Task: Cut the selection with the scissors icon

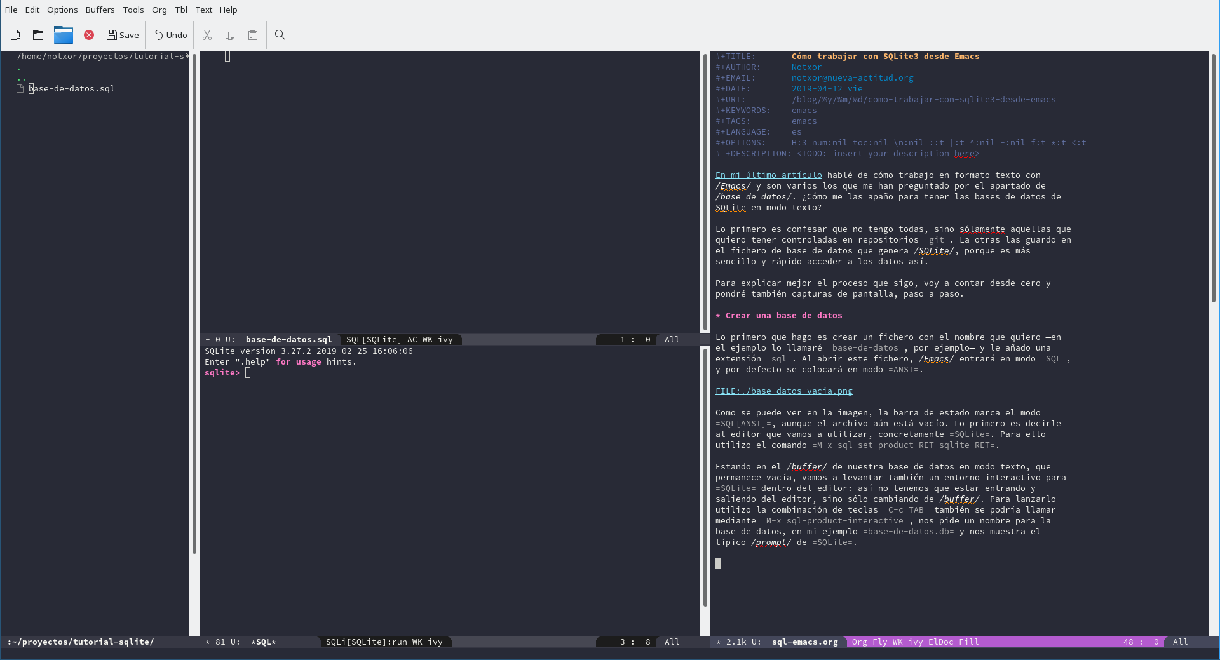Action: coord(207,35)
